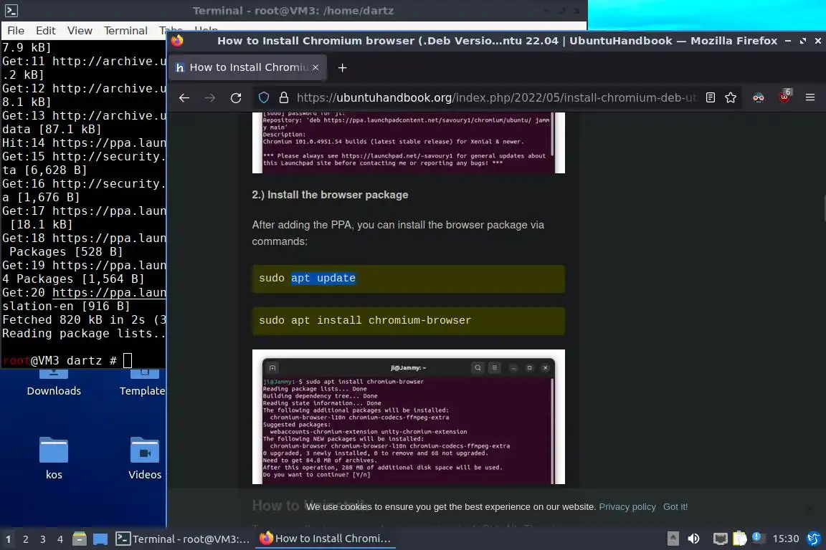826x550 pixels.
Task: Dismiss cookie notice with Got it!
Action: [675, 507]
